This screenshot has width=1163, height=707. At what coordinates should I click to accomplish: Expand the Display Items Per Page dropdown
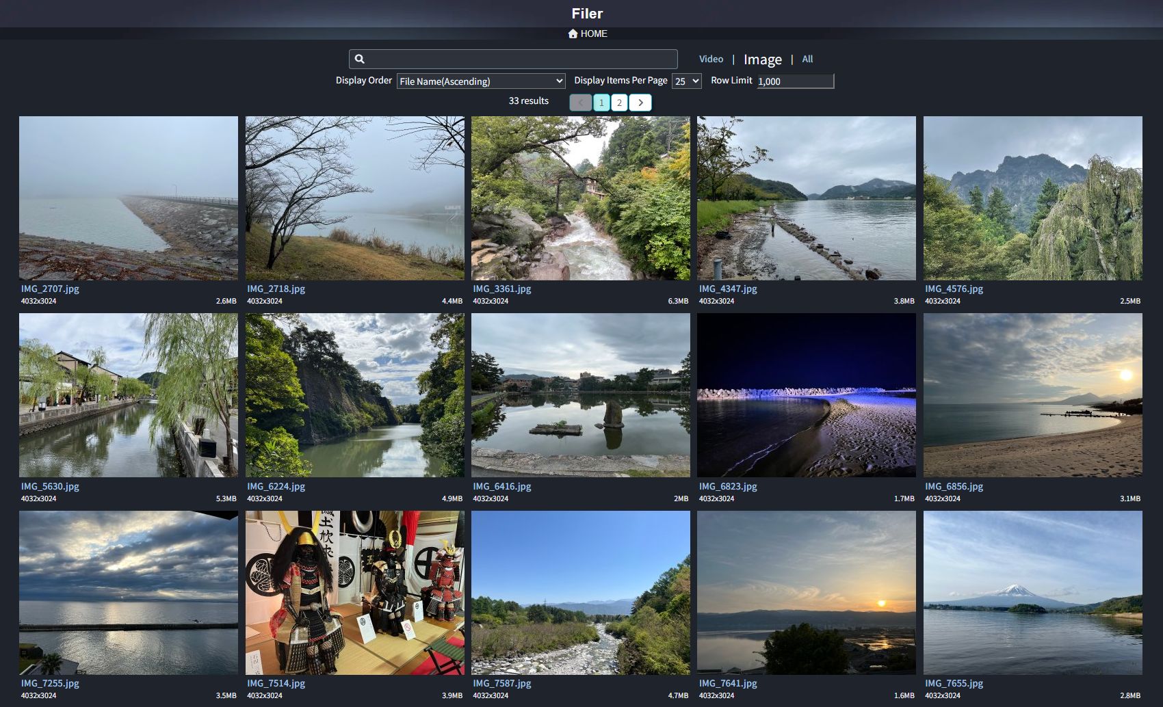(x=686, y=81)
